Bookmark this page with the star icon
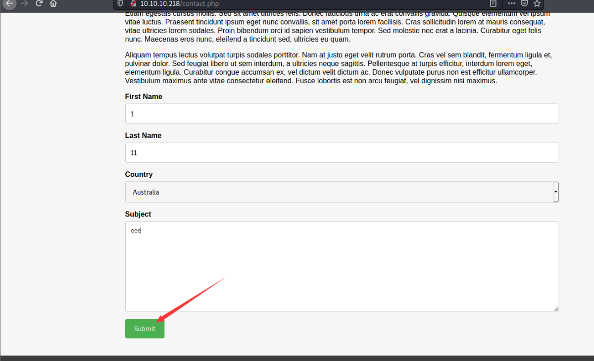This screenshot has width=594, height=361. [x=537, y=3]
